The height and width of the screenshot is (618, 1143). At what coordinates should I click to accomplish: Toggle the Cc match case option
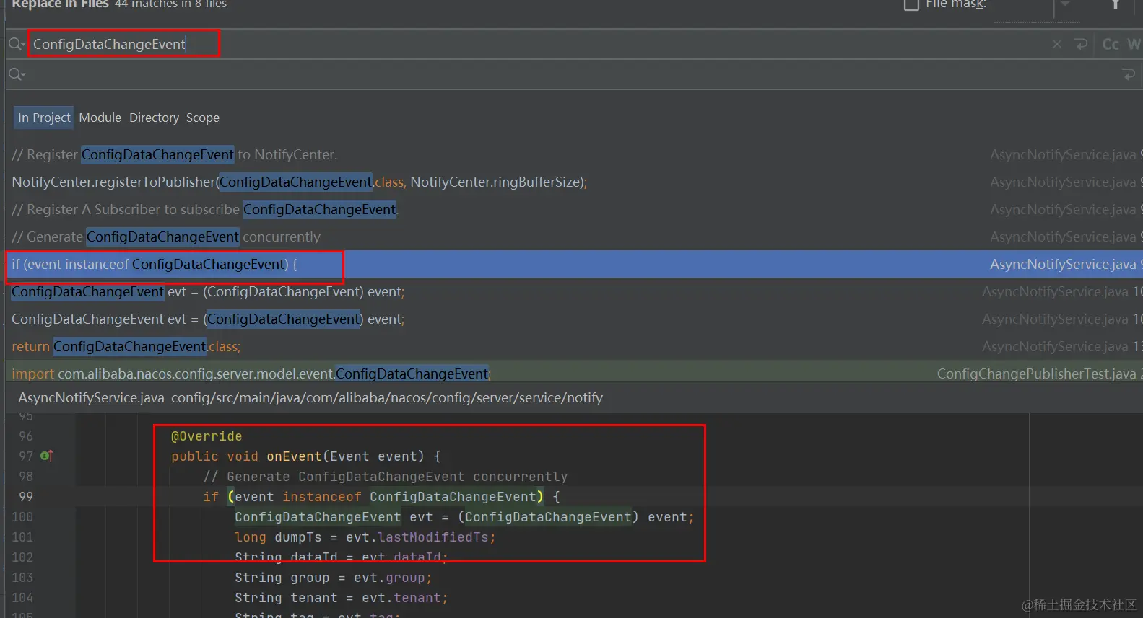1111,45
